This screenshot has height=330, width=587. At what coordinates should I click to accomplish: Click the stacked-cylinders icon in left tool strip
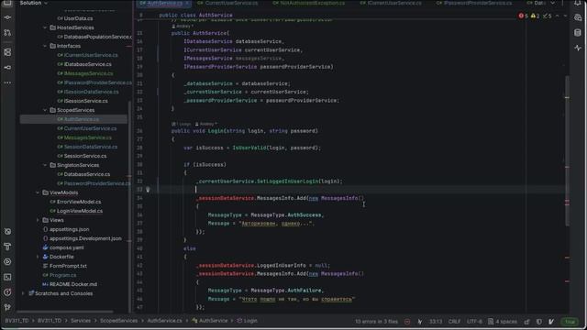click(x=7, y=52)
